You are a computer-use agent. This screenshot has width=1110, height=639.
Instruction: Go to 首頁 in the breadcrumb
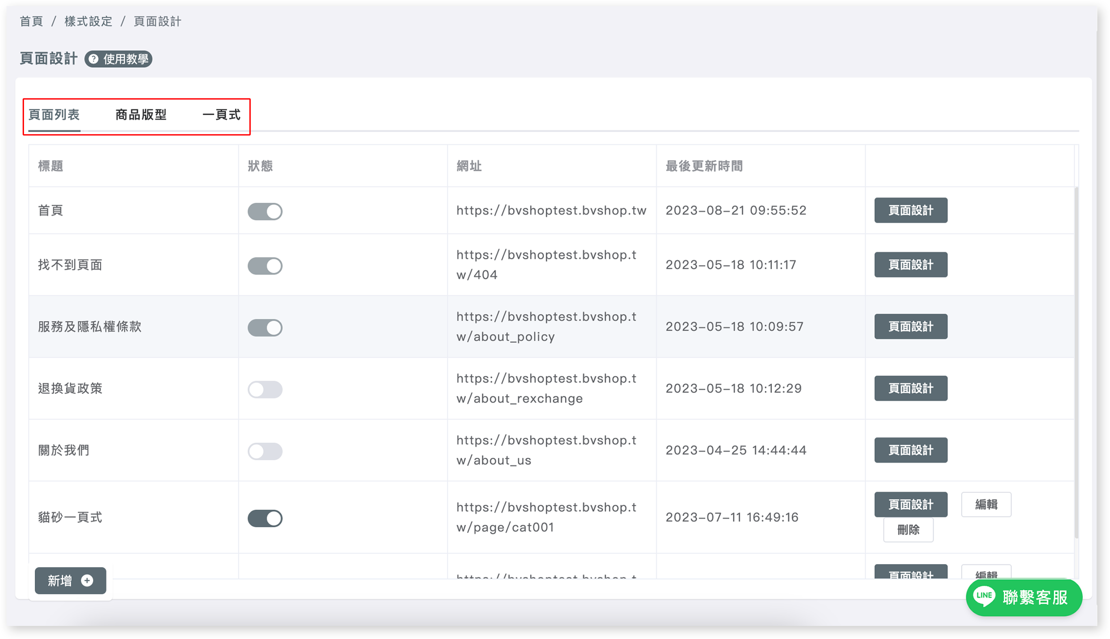coord(31,21)
